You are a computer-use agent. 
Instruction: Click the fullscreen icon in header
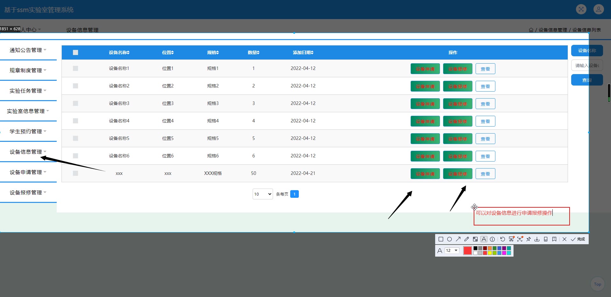coord(581,9)
